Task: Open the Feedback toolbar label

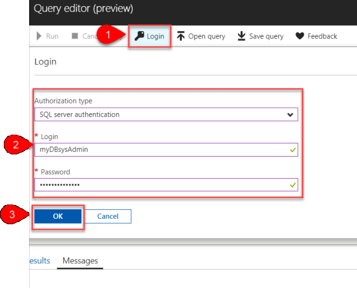Action: click(x=322, y=36)
